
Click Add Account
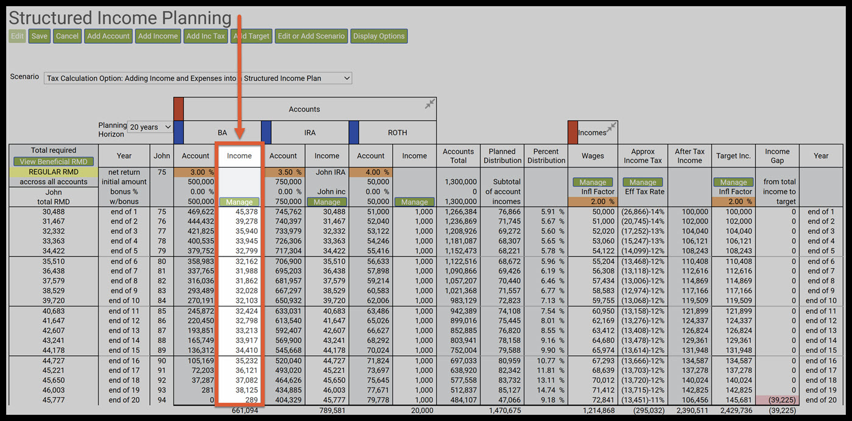click(x=108, y=36)
